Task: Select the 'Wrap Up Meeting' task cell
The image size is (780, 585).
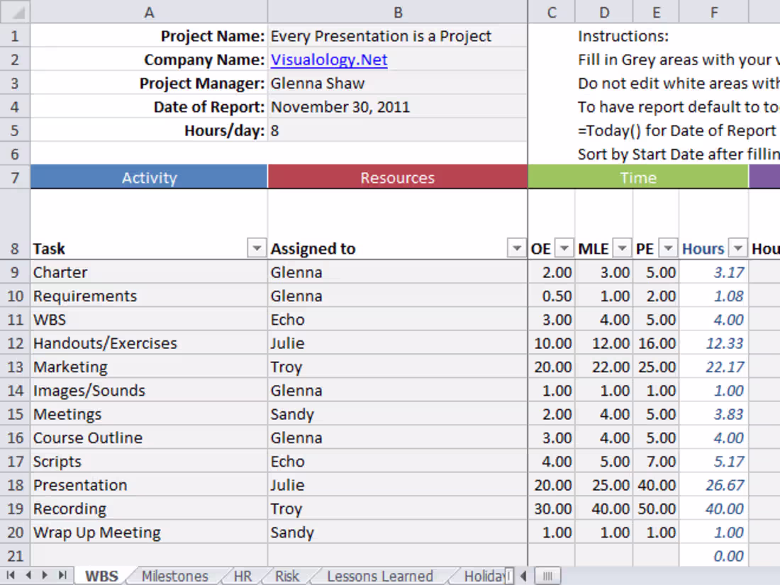Action: pyautogui.click(x=149, y=533)
